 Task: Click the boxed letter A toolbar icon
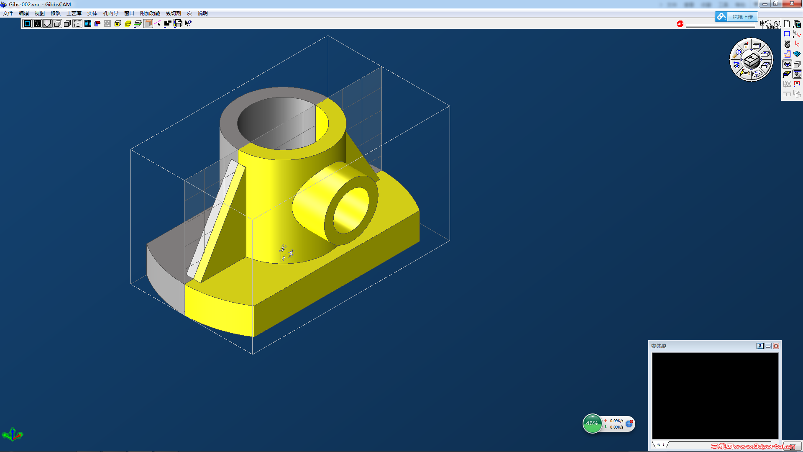point(37,23)
